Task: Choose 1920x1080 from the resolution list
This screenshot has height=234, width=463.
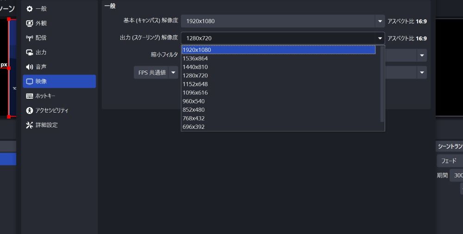Action: (278, 50)
